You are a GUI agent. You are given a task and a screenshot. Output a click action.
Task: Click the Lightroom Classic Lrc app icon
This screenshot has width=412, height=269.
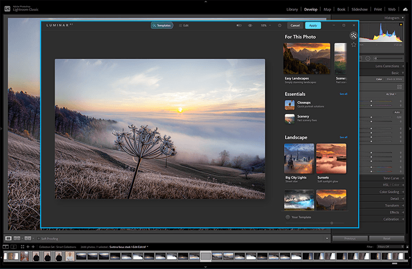point(7,9)
